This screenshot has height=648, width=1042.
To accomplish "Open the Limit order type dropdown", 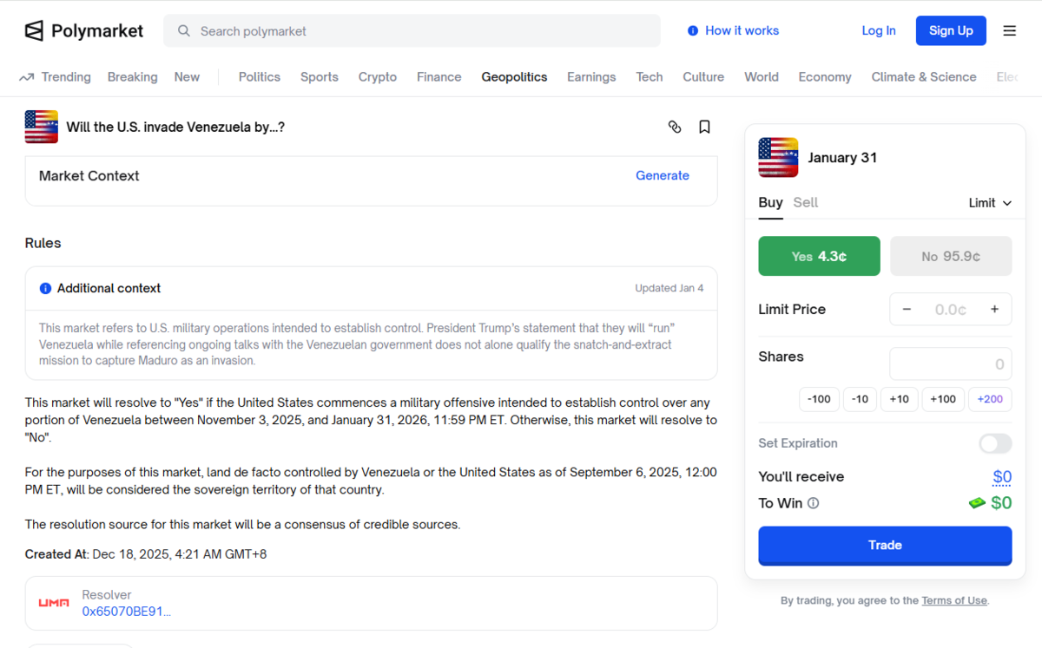I will pyautogui.click(x=989, y=202).
